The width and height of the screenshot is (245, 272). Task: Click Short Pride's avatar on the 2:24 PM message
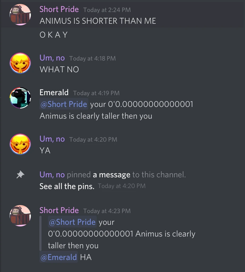(x=20, y=15)
